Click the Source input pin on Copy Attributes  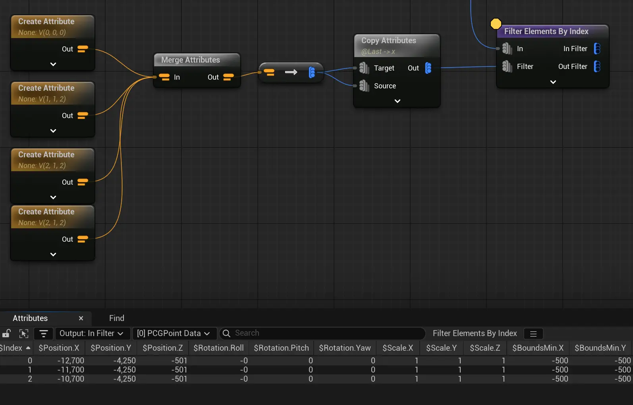[x=364, y=86]
